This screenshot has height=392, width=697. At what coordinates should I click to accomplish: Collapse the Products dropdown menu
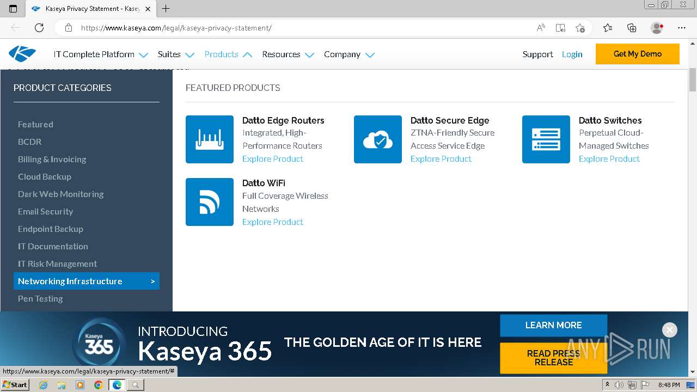click(228, 54)
